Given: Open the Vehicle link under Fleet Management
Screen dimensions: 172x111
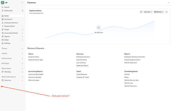Looking at the screenshot, I should [x=127, y=74].
